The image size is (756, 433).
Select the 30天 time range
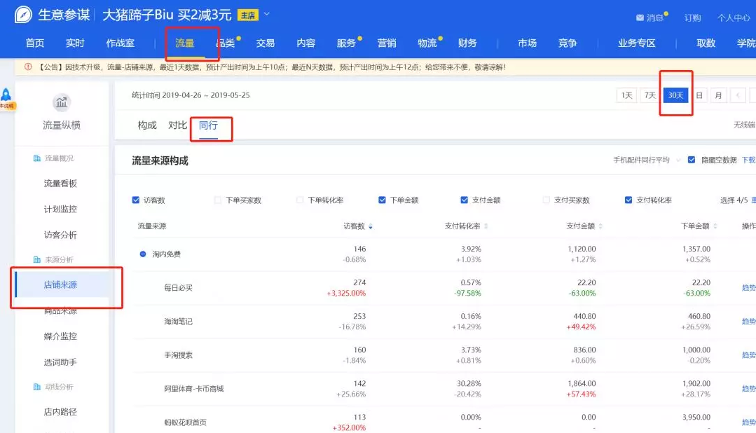(675, 95)
